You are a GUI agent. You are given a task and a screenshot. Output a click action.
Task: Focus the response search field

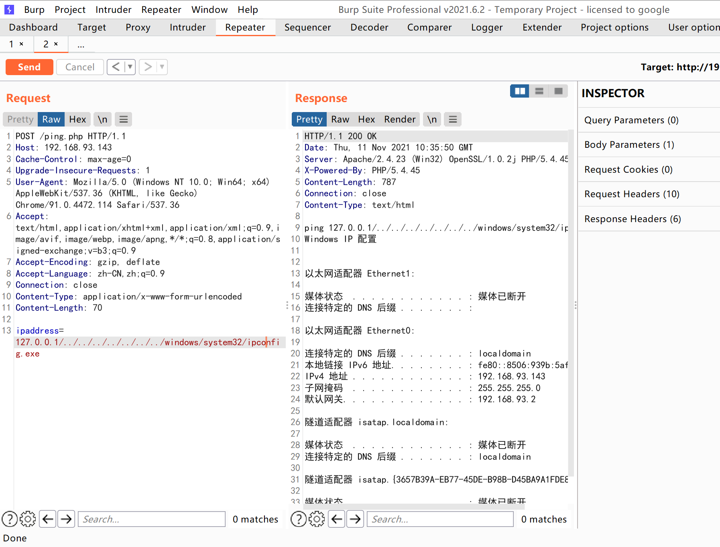tap(440, 519)
